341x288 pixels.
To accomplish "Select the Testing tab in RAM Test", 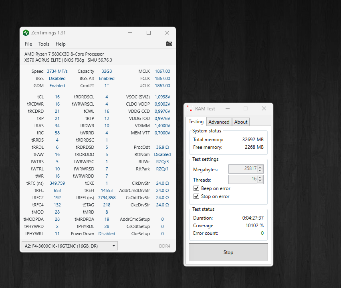I will point(196,122).
